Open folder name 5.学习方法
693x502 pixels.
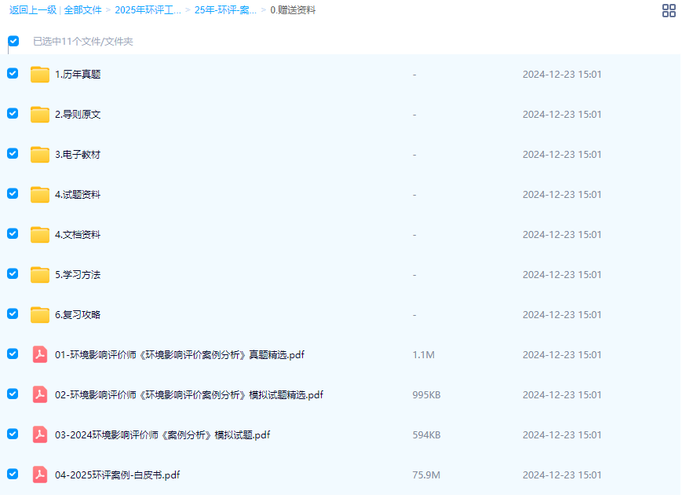pos(78,275)
